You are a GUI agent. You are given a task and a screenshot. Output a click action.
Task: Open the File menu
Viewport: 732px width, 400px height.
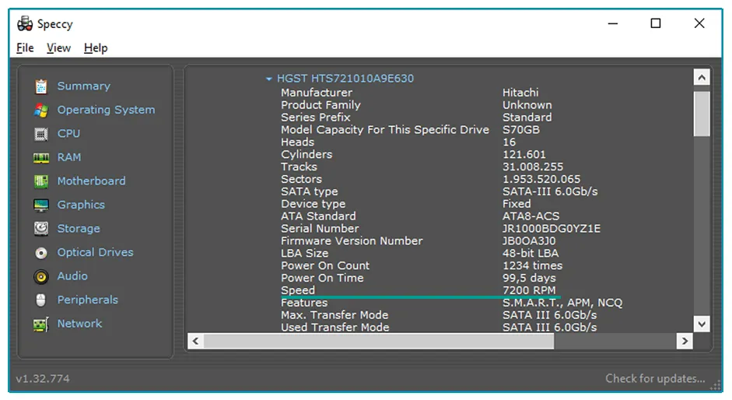(x=25, y=48)
